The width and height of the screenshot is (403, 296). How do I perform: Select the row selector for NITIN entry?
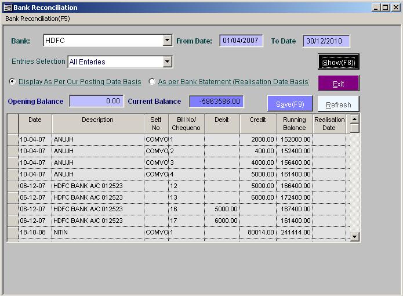tap(12, 232)
